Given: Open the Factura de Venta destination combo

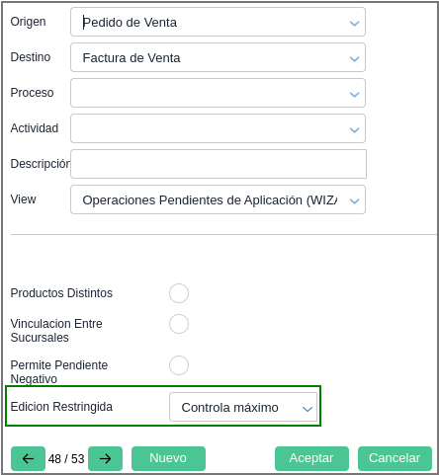Looking at the screenshot, I should click(x=218, y=57).
